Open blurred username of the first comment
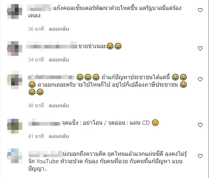Screen dimensions: 209x178 (39, 8)
